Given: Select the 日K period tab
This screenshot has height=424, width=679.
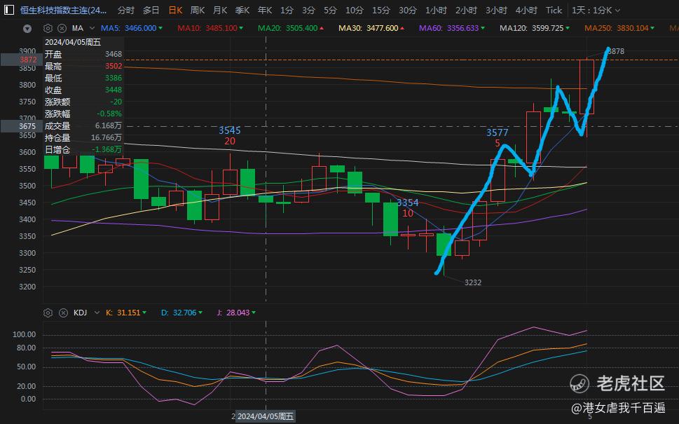Looking at the screenshot, I should click(175, 10).
